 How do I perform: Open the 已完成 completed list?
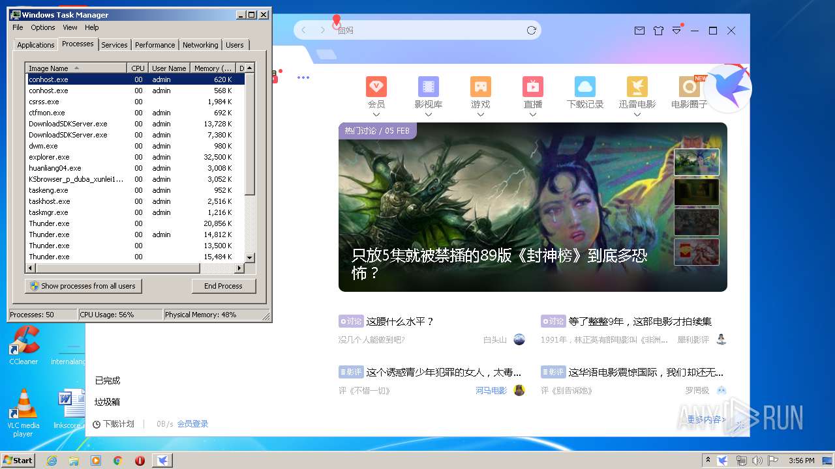coord(108,380)
